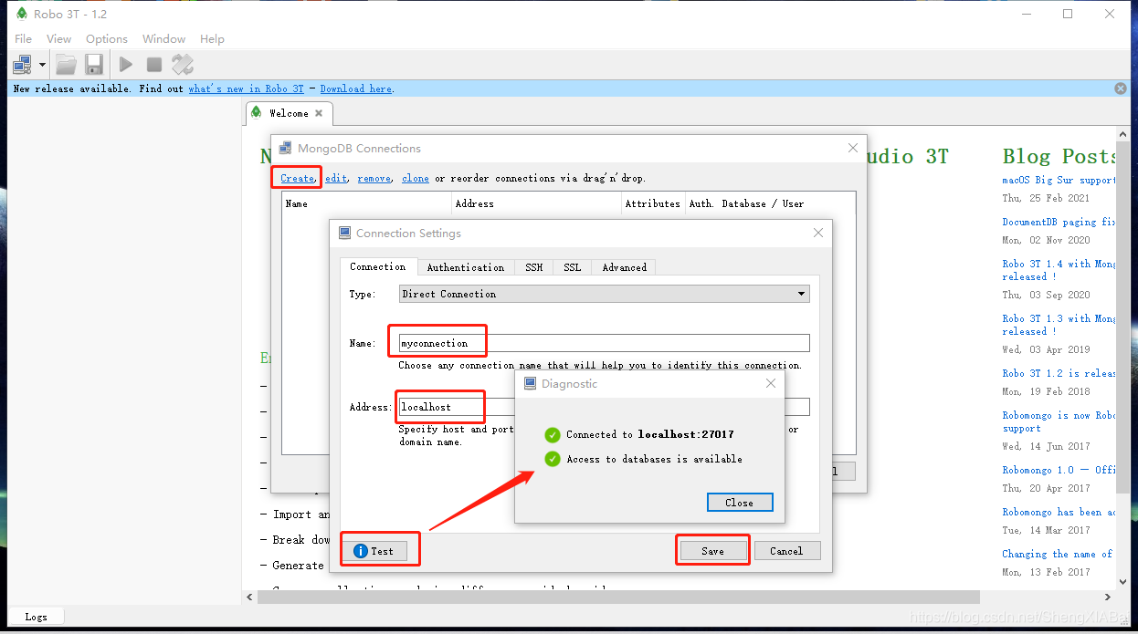Click Close in the Diagnostic dialog
Screen dimensions: 1138x634
pos(740,503)
